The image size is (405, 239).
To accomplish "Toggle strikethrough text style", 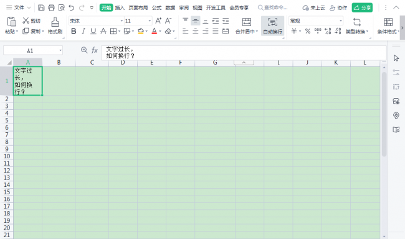I will click(103, 32).
